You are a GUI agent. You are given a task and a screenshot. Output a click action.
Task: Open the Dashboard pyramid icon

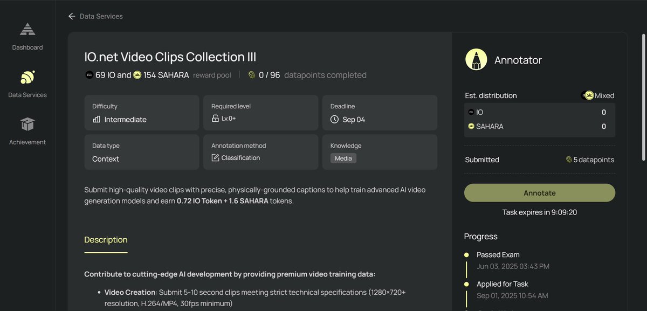(27, 30)
